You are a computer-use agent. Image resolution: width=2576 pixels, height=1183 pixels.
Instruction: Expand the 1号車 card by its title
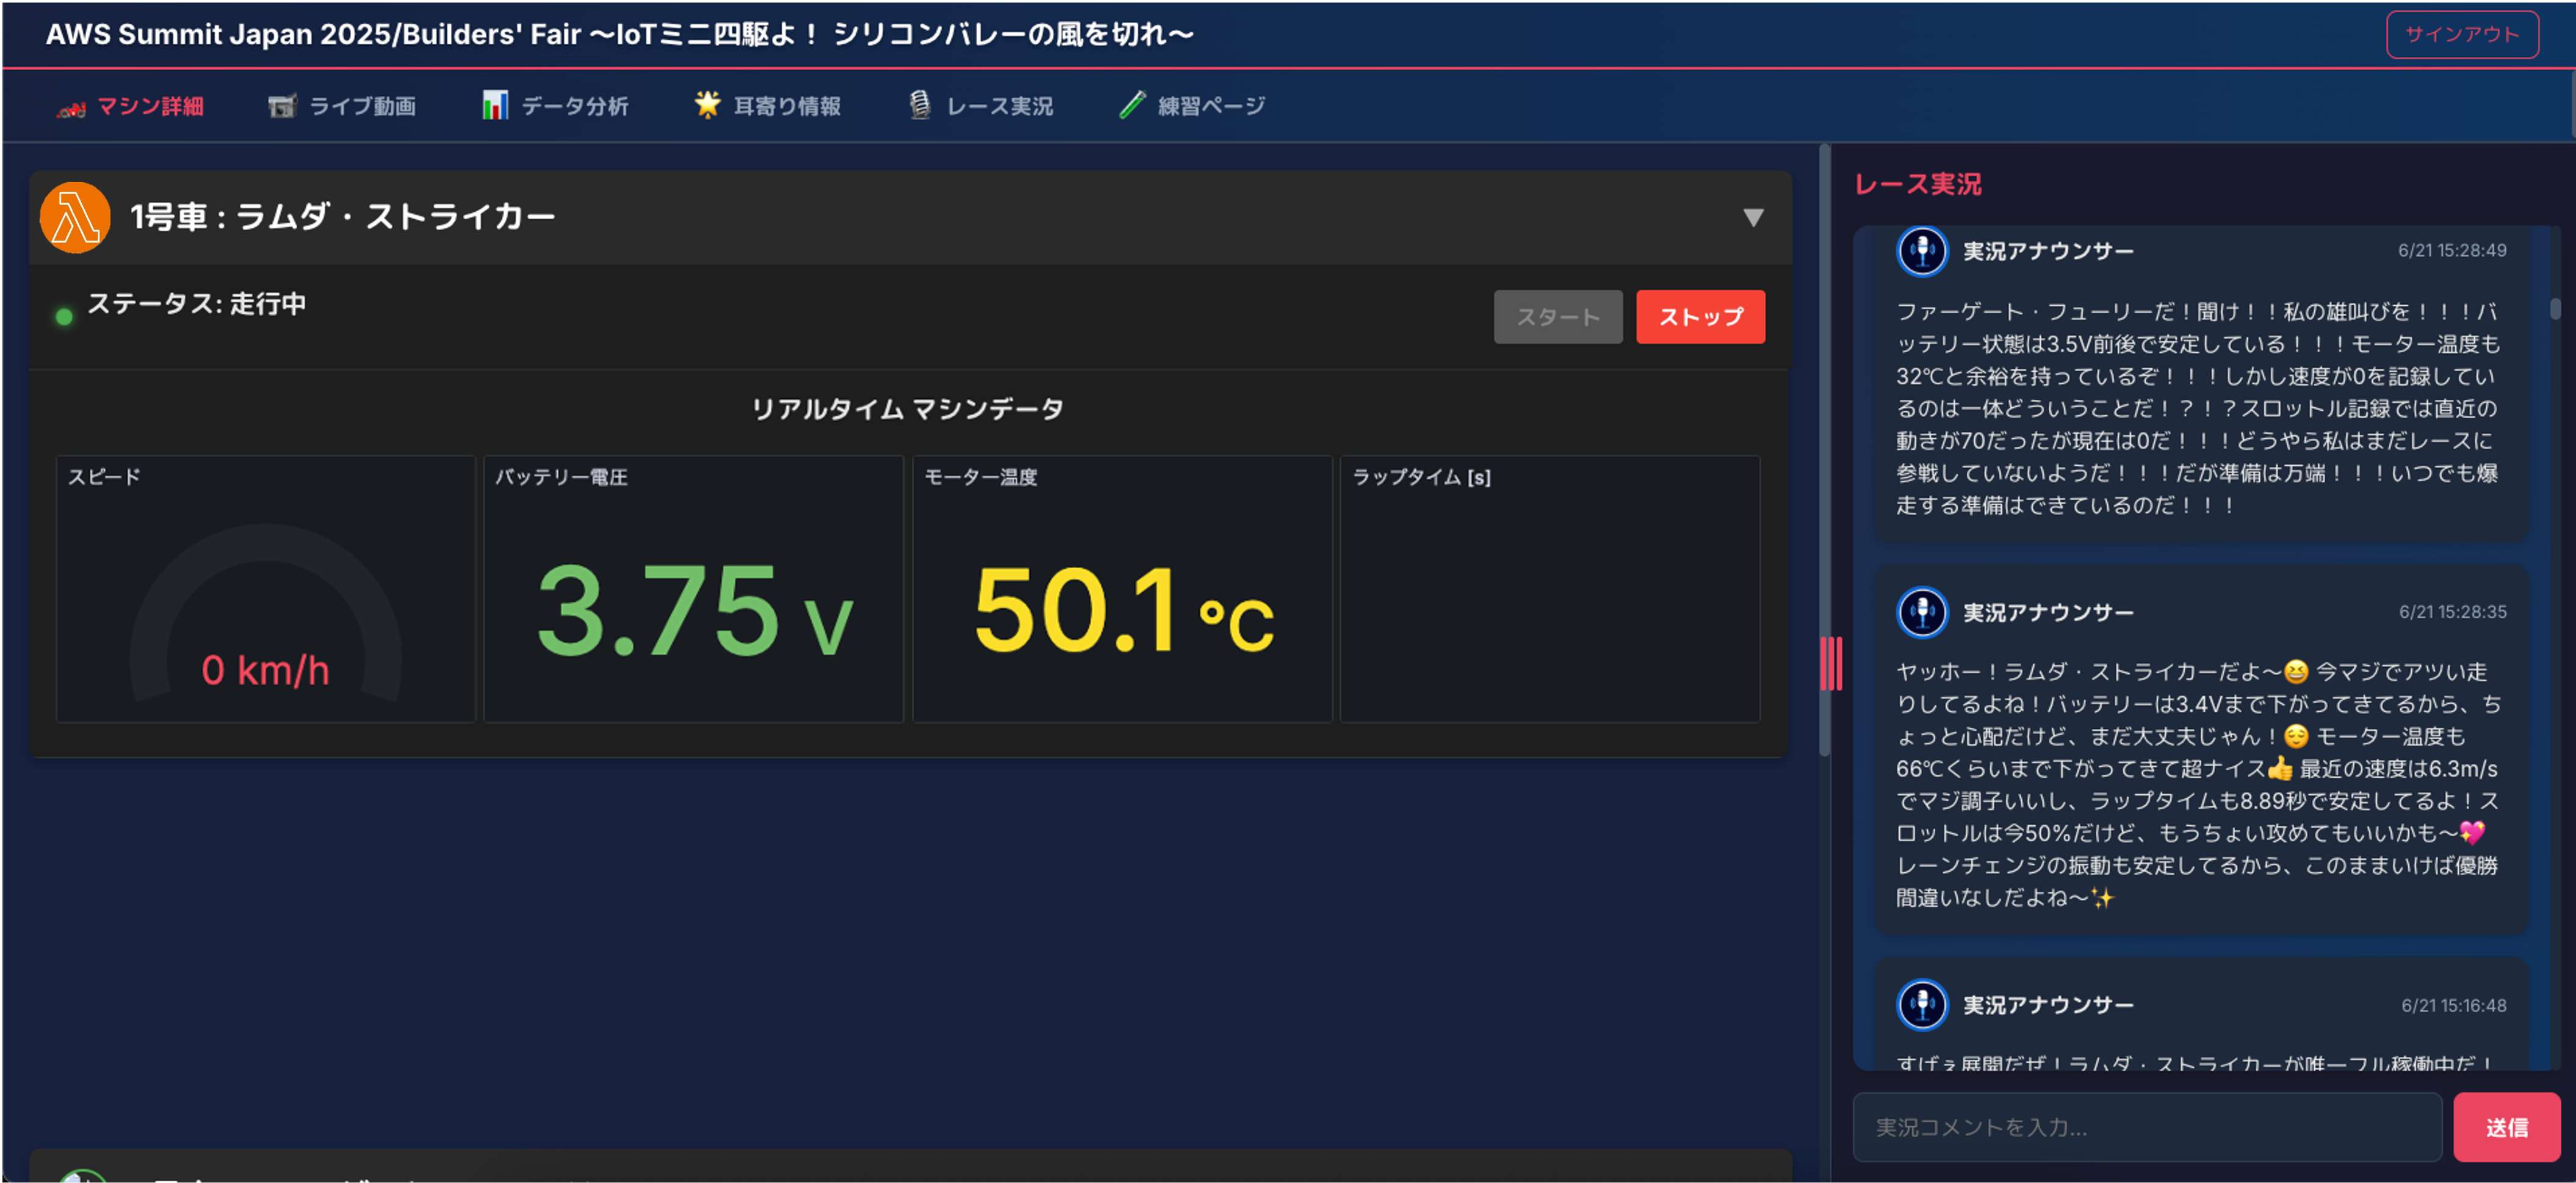coord(342,217)
